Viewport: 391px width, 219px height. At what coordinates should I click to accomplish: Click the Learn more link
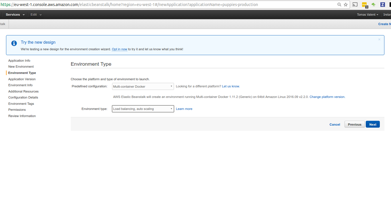pyautogui.click(x=184, y=109)
